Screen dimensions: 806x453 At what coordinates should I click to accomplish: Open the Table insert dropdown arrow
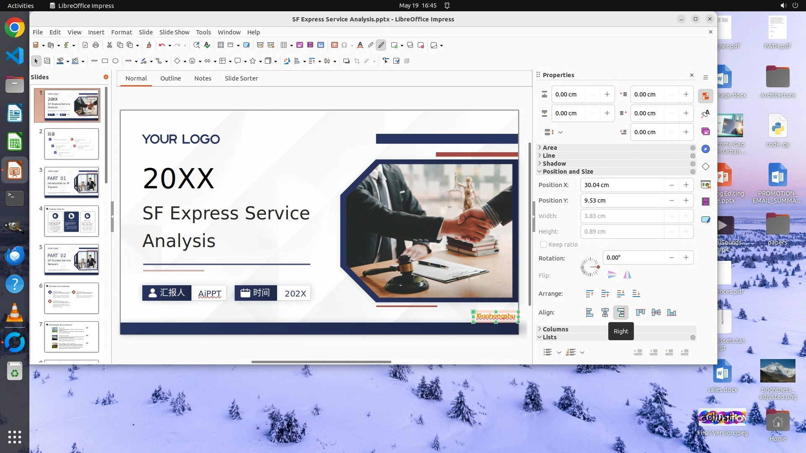pyautogui.click(x=291, y=46)
